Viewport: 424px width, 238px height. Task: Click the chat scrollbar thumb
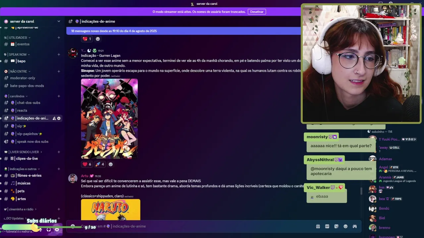pyautogui.click(x=361, y=191)
